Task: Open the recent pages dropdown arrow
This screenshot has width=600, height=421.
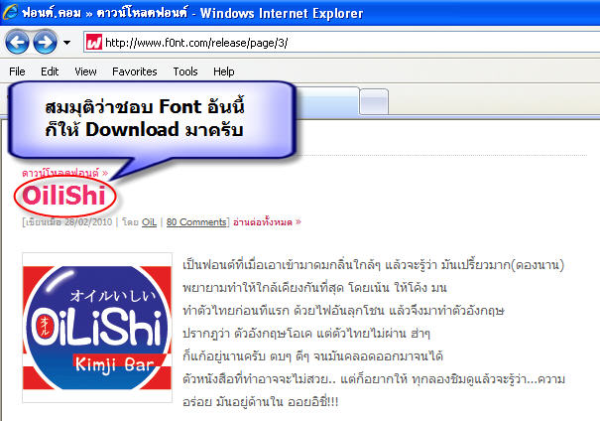Action: pos(66,44)
